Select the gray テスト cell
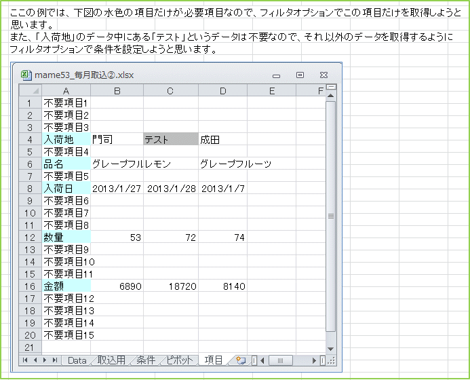 click(171, 140)
